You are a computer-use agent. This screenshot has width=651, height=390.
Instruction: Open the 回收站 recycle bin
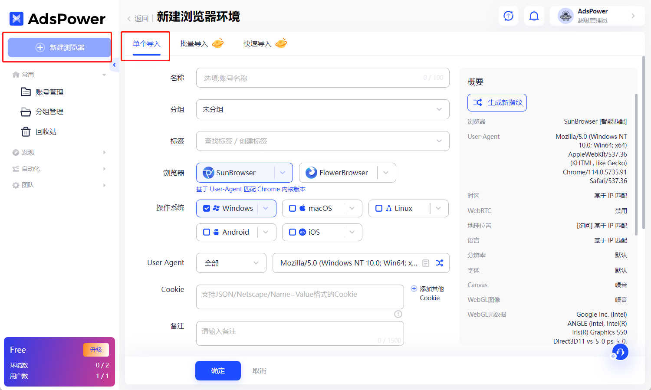(45, 131)
